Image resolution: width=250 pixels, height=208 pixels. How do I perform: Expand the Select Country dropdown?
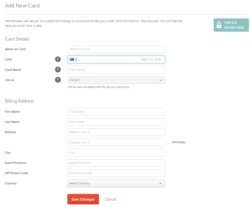tap(116, 183)
